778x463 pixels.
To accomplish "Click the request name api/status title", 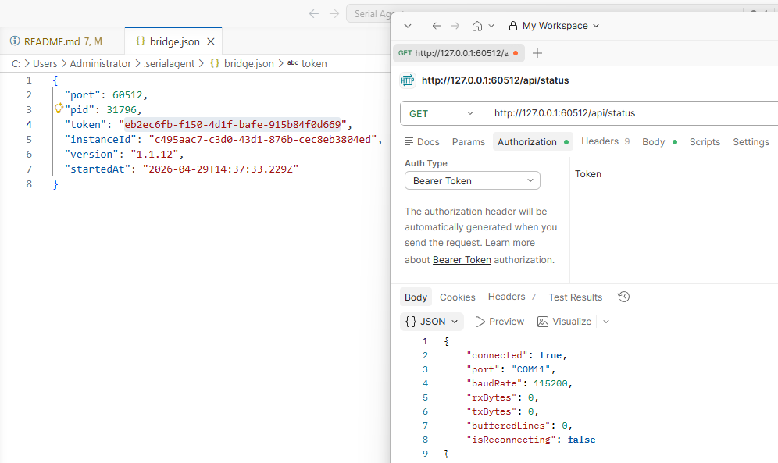I will [x=495, y=80].
